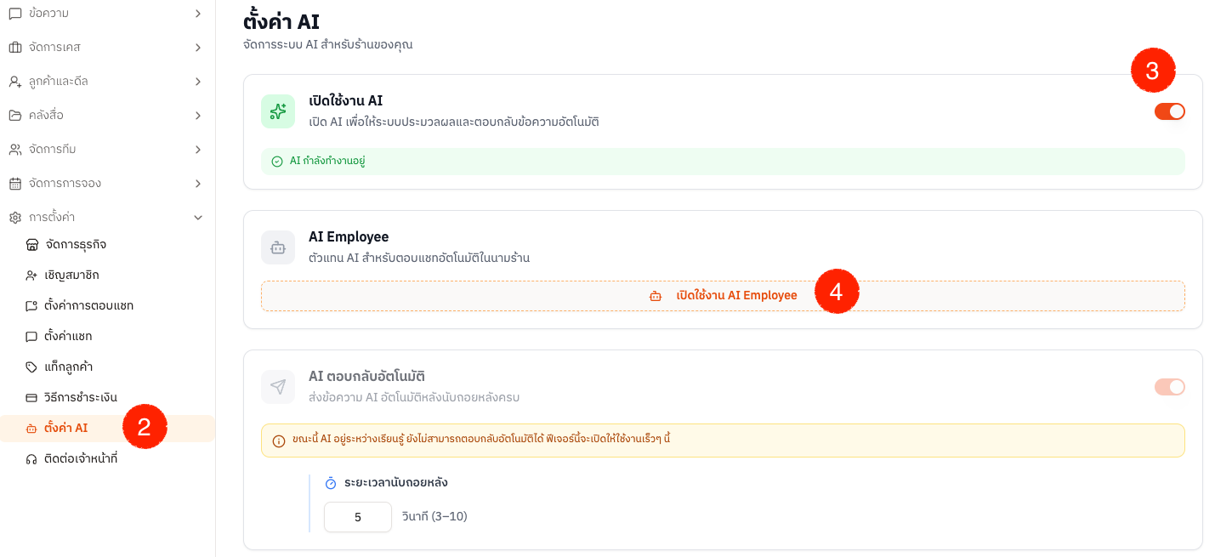This screenshot has width=1215, height=557.
Task: Click the folder icon beside คลังสื่อ
Action: click(x=15, y=116)
